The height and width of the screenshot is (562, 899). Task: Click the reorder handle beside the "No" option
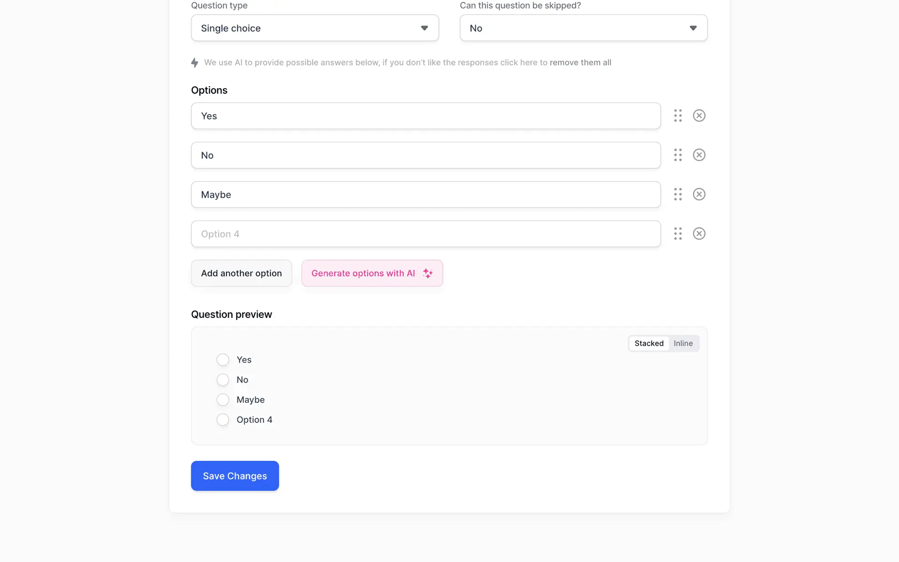coord(678,155)
